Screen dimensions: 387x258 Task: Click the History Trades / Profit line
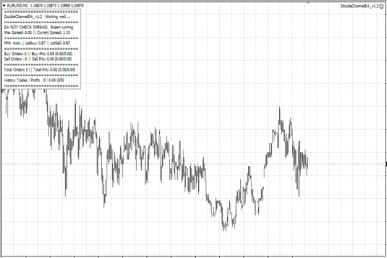[33, 80]
